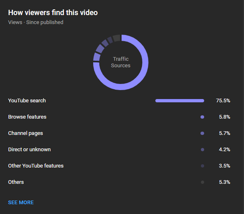
Task: Select the Direct or unknown label
Action: click(x=29, y=150)
